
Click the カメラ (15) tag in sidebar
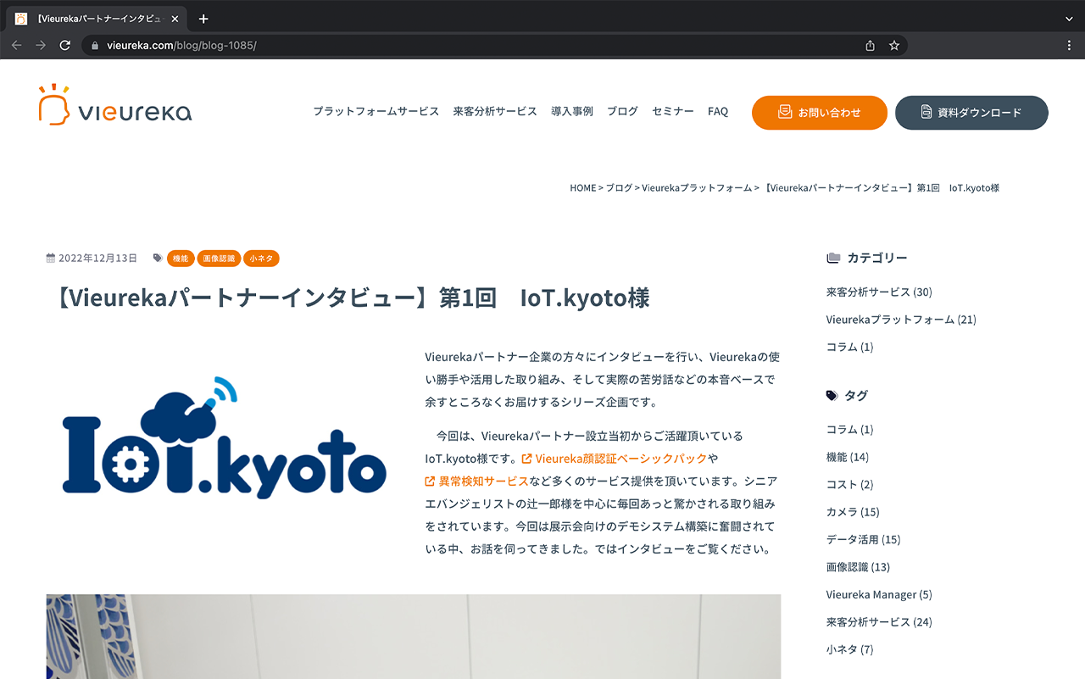(851, 511)
